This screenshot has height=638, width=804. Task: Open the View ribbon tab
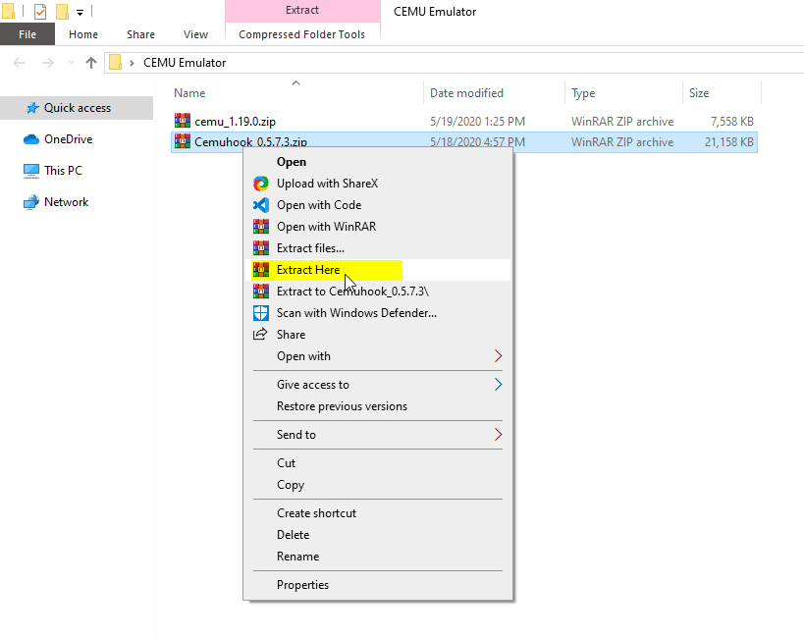(195, 34)
